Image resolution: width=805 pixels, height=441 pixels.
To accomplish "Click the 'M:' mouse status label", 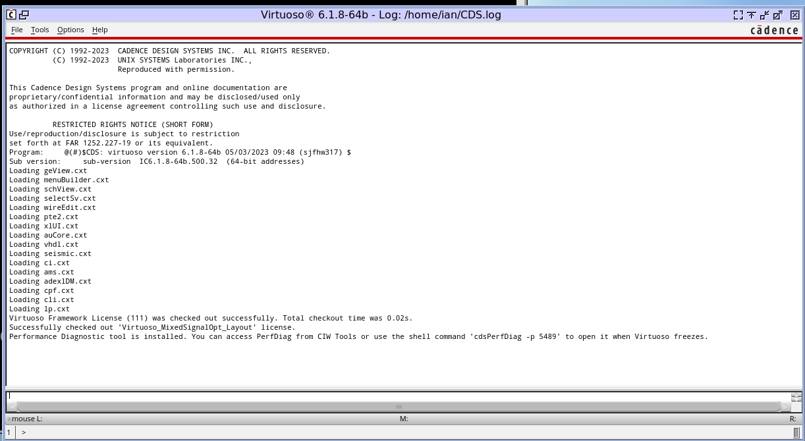I will [x=404, y=419].
